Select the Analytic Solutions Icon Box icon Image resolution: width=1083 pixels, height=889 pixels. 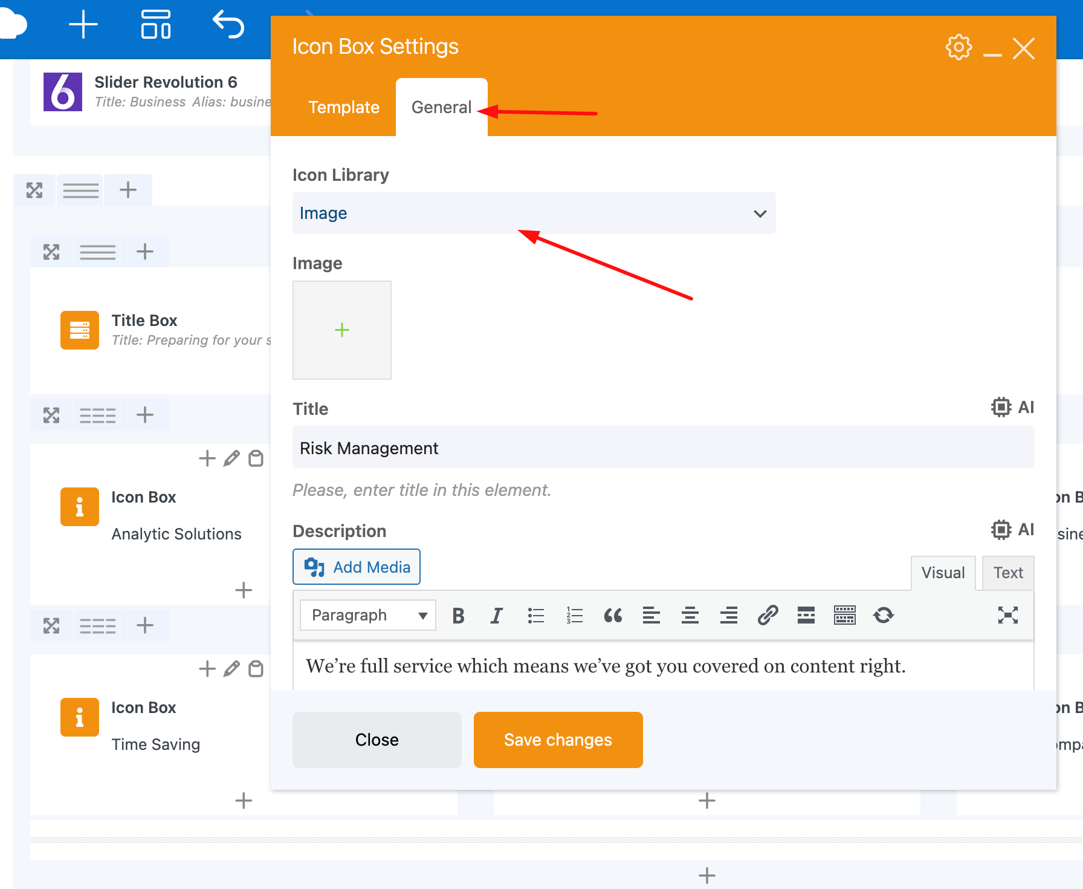80,507
